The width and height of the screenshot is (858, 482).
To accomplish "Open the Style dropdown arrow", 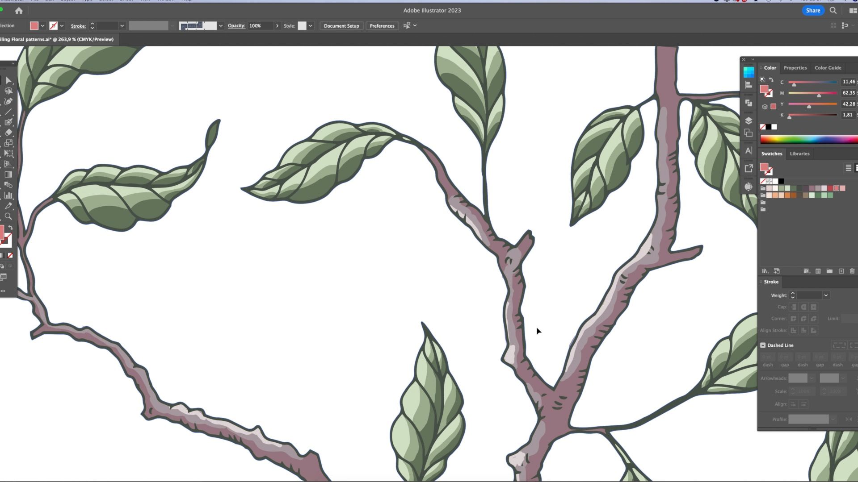I will 310,26.
